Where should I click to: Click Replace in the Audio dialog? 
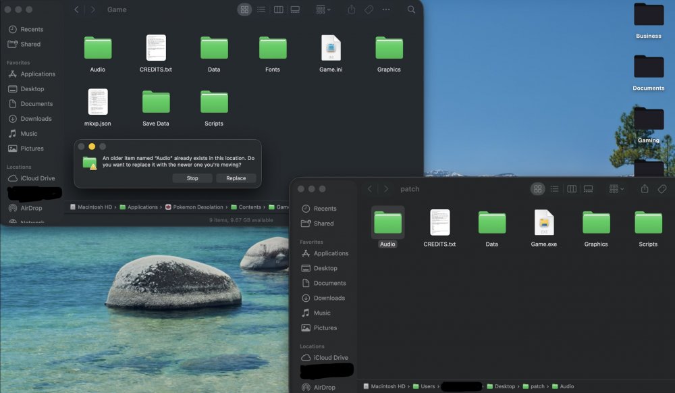236,178
